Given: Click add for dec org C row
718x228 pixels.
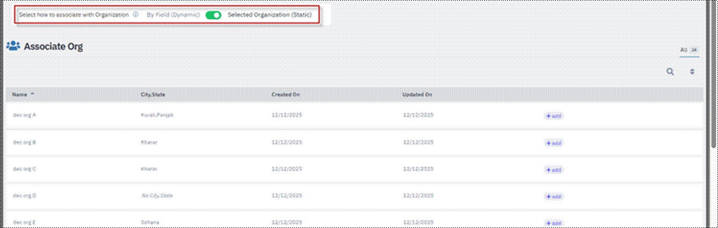Looking at the screenshot, I should pyautogui.click(x=554, y=170).
